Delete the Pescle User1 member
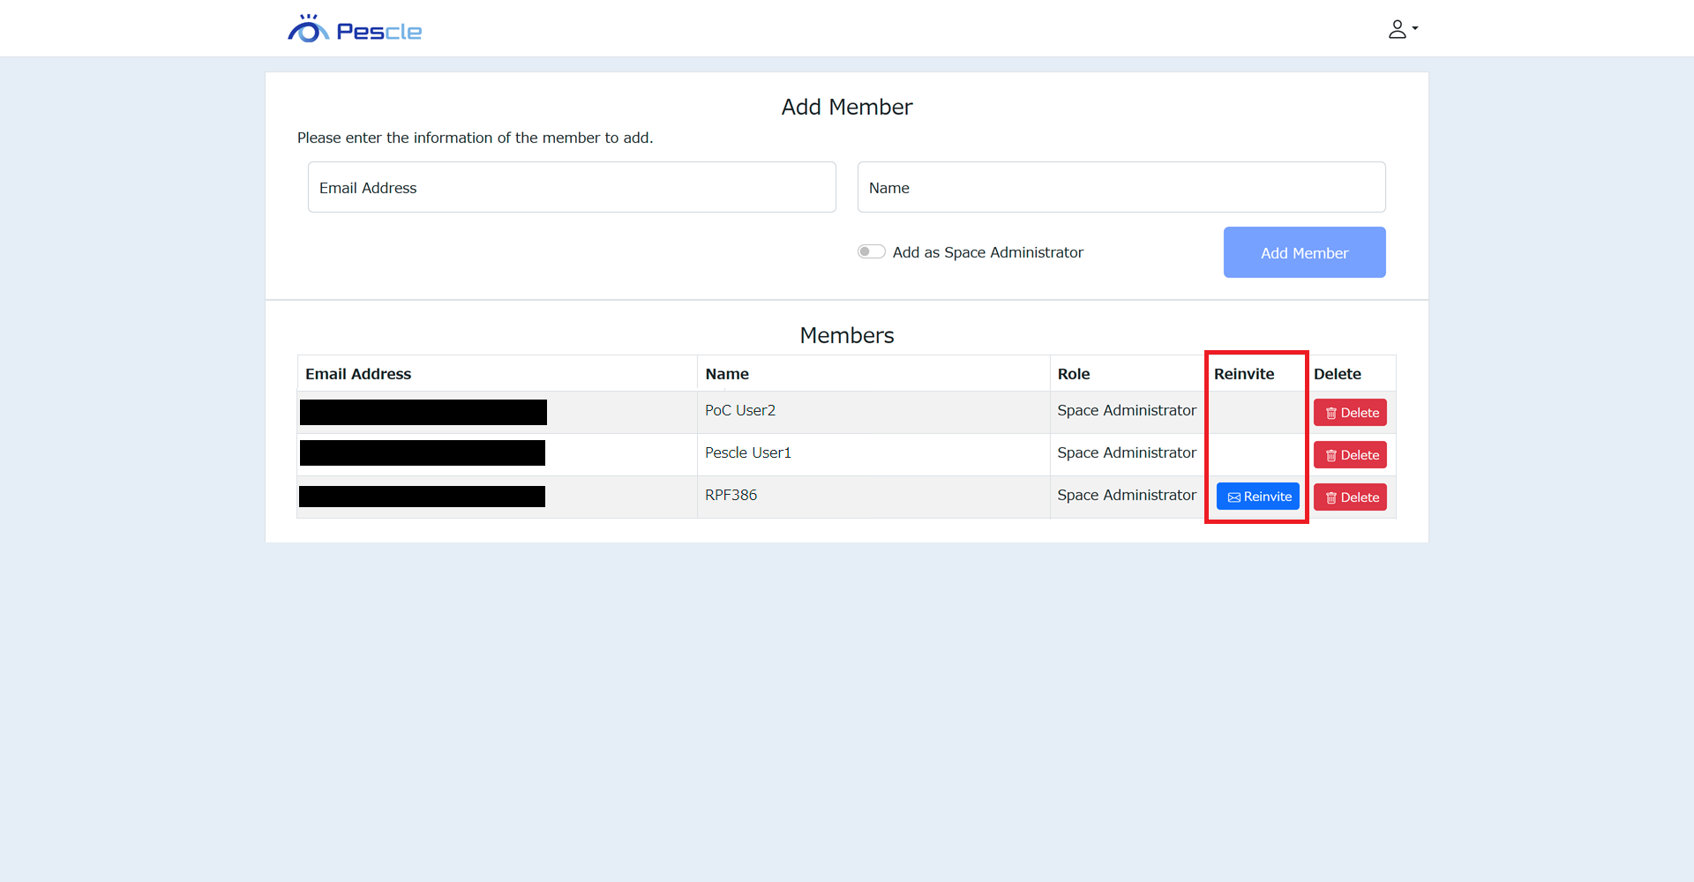 coord(1350,455)
